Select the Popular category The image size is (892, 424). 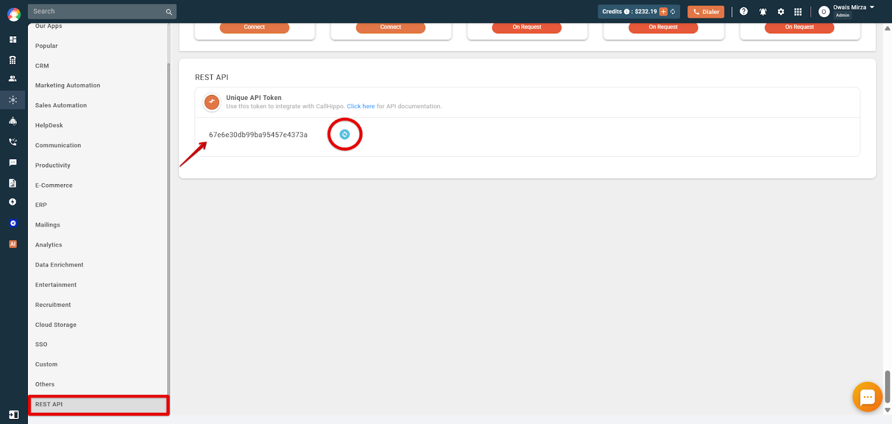tap(46, 46)
